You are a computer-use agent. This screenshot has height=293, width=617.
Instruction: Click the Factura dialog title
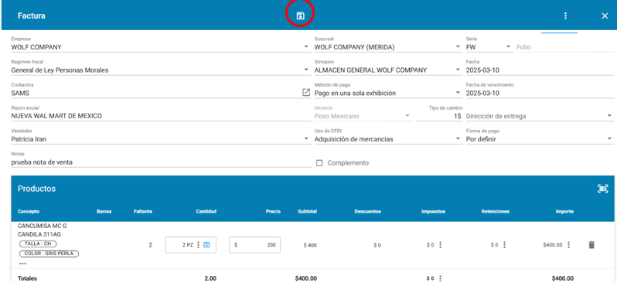tap(31, 15)
